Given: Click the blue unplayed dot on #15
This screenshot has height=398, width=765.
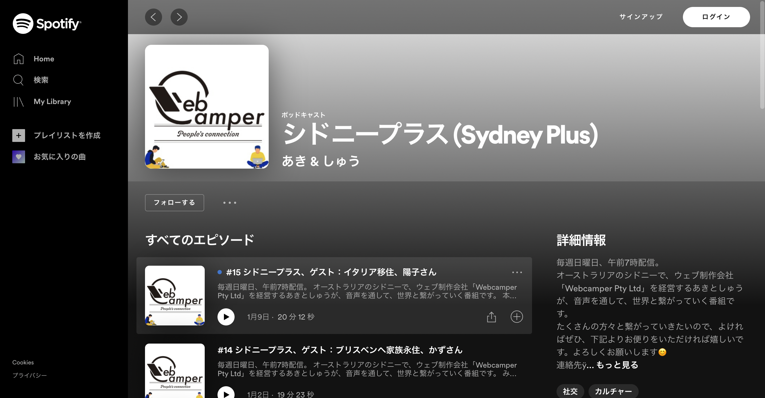Looking at the screenshot, I should [x=220, y=272].
